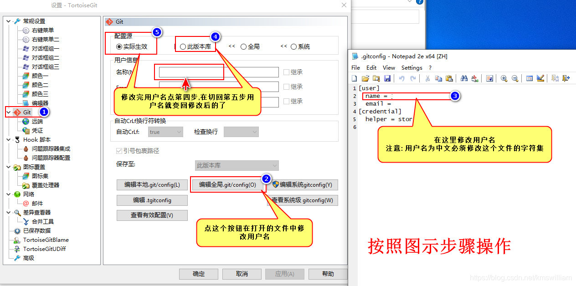Click Open file icon in Notepad 2e toolbar
The width and height of the screenshot is (576, 286).
[366, 78]
